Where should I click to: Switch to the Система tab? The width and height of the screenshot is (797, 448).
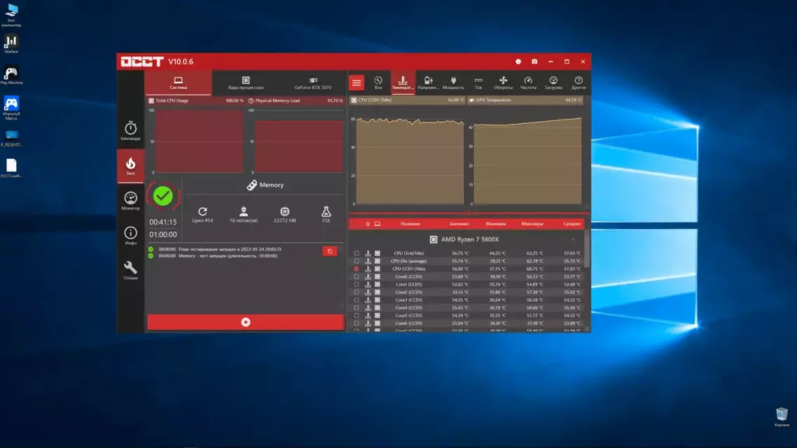click(x=178, y=83)
